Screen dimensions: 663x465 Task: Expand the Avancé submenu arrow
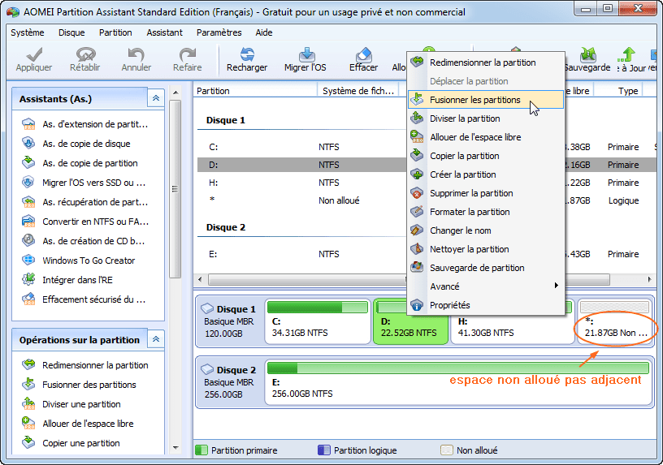(x=557, y=286)
